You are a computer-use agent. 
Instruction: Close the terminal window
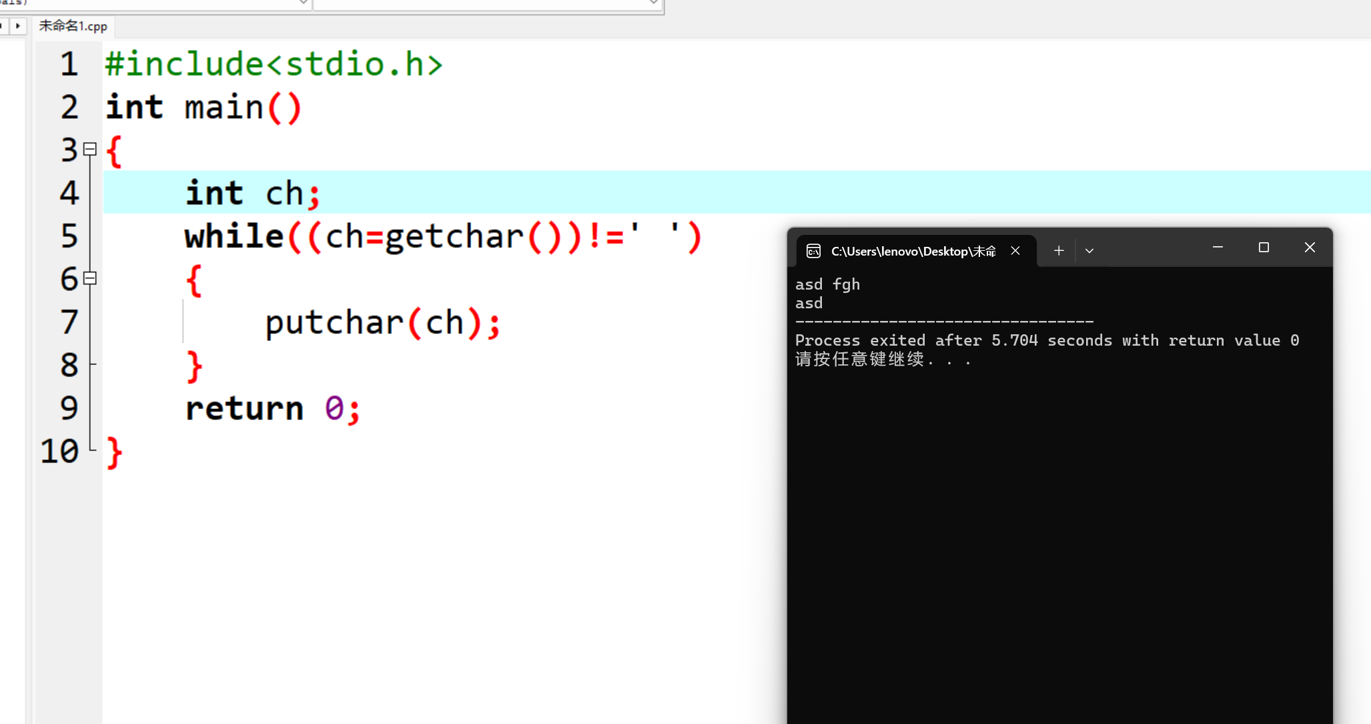1310,248
